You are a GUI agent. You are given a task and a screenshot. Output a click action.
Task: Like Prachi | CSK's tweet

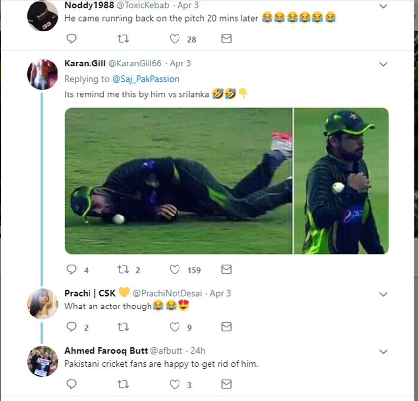pyautogui.click(x=175, y=327)
